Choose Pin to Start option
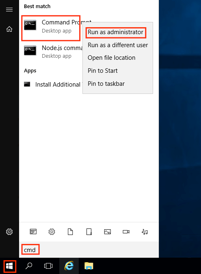The height and width of the screenshot is (274, 201). click(103, 71)
